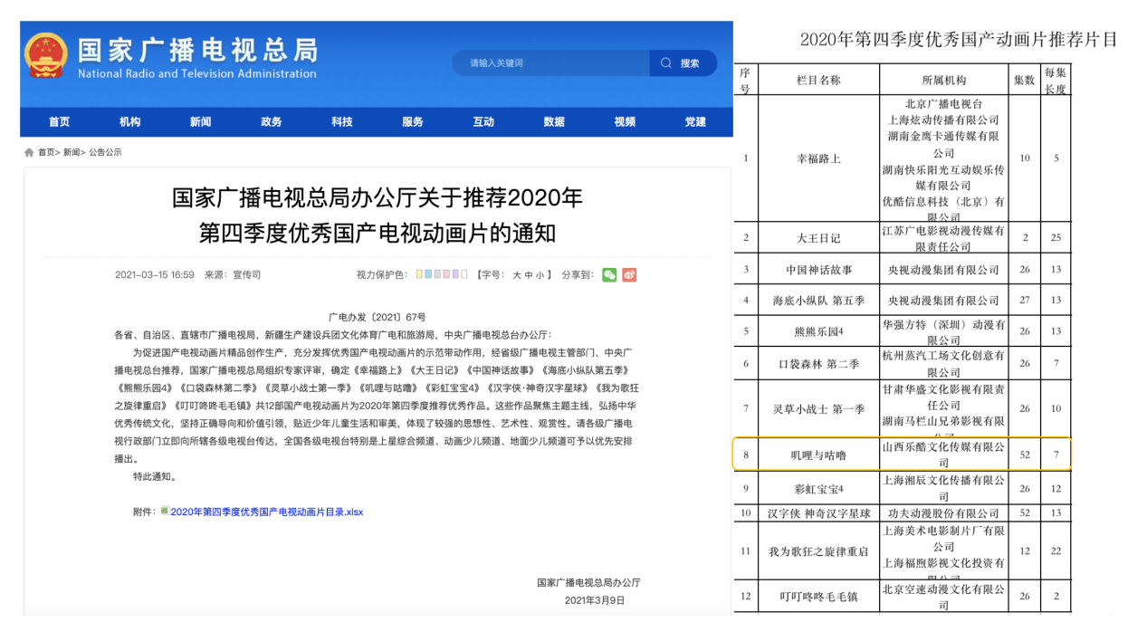
Task: Click the national emblem logo in header
Action: [45, 56]
